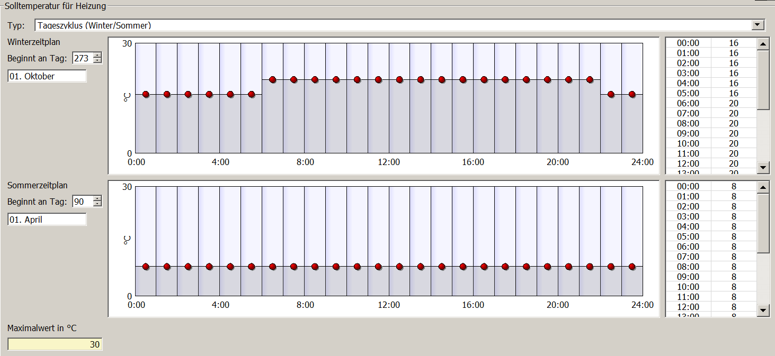Select the 06:00 row in the winter list
Image resolution: width=775 pixels, height=356 pixels.
tap(711, 103)
